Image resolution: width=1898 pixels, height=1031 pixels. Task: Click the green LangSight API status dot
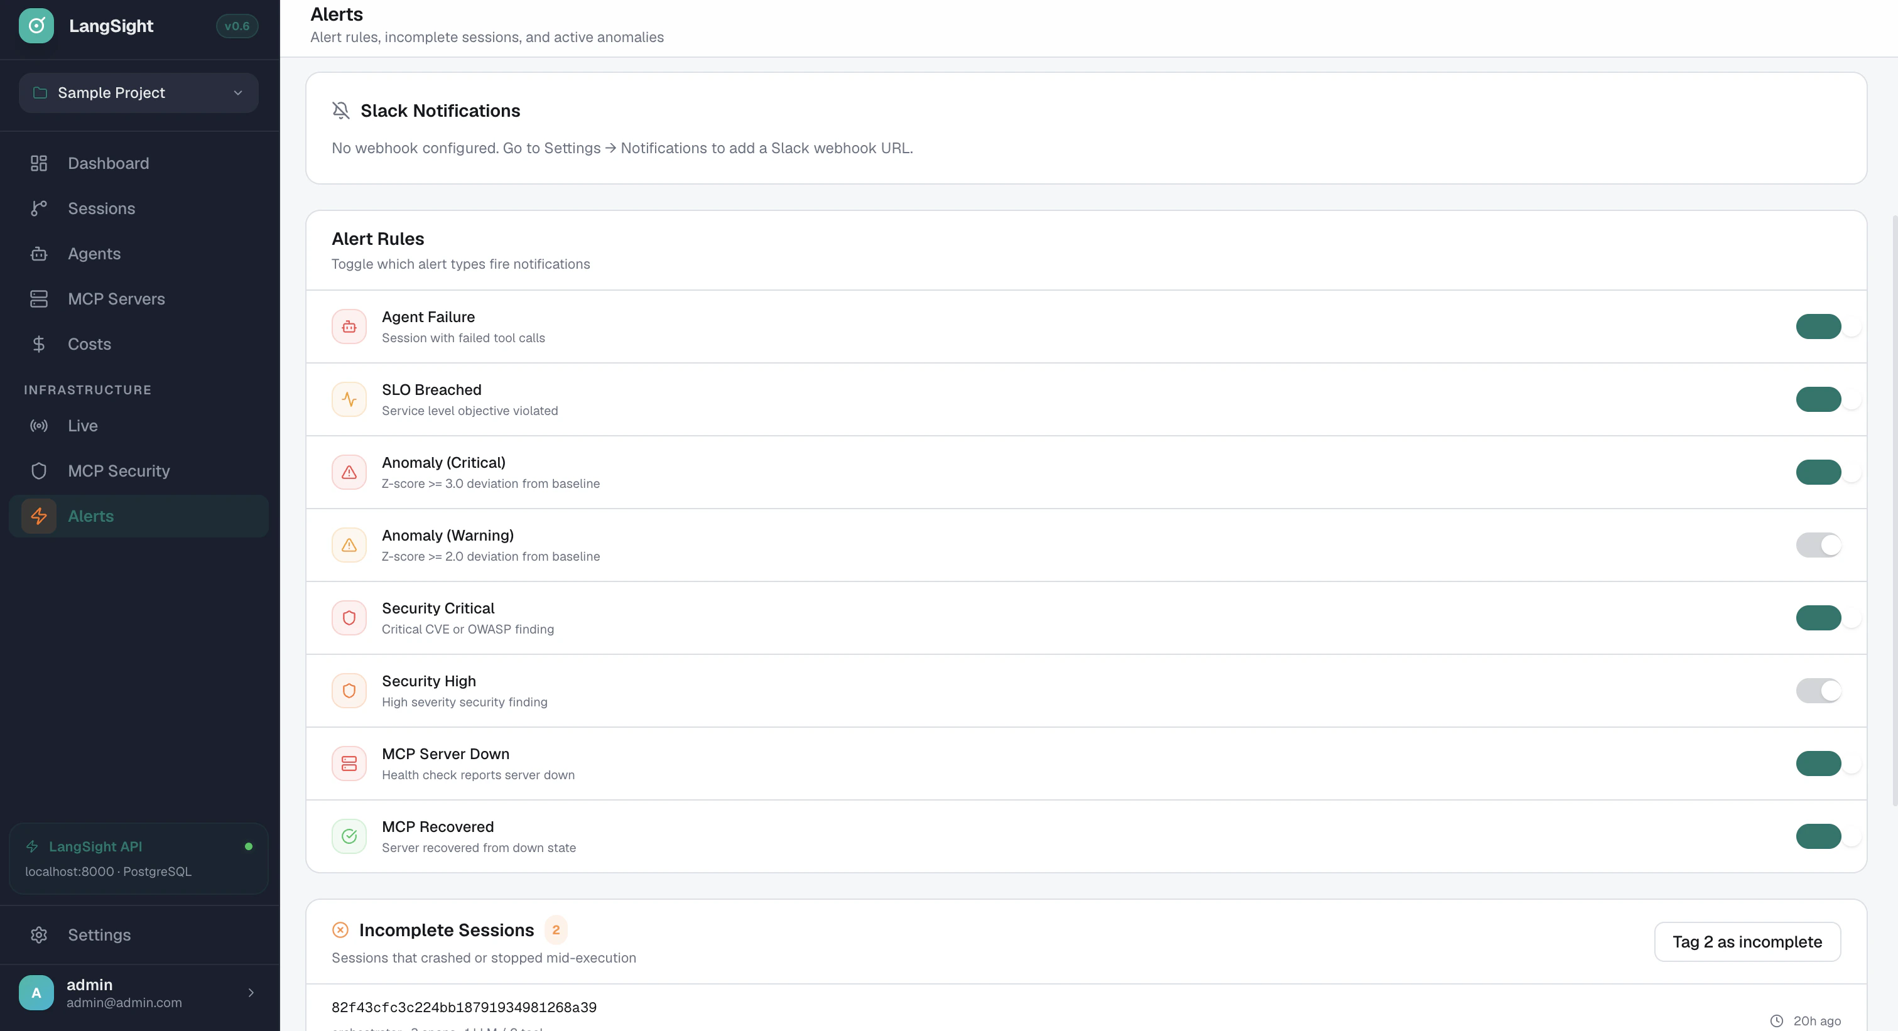pyautogui.click(x=249, y=846)
